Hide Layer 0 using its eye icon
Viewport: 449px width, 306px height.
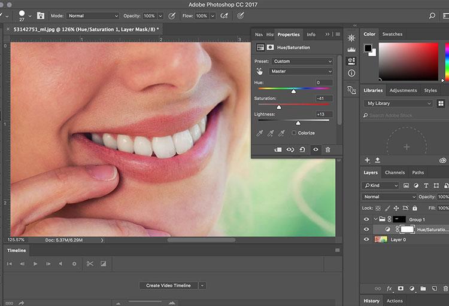coord(366,239)
